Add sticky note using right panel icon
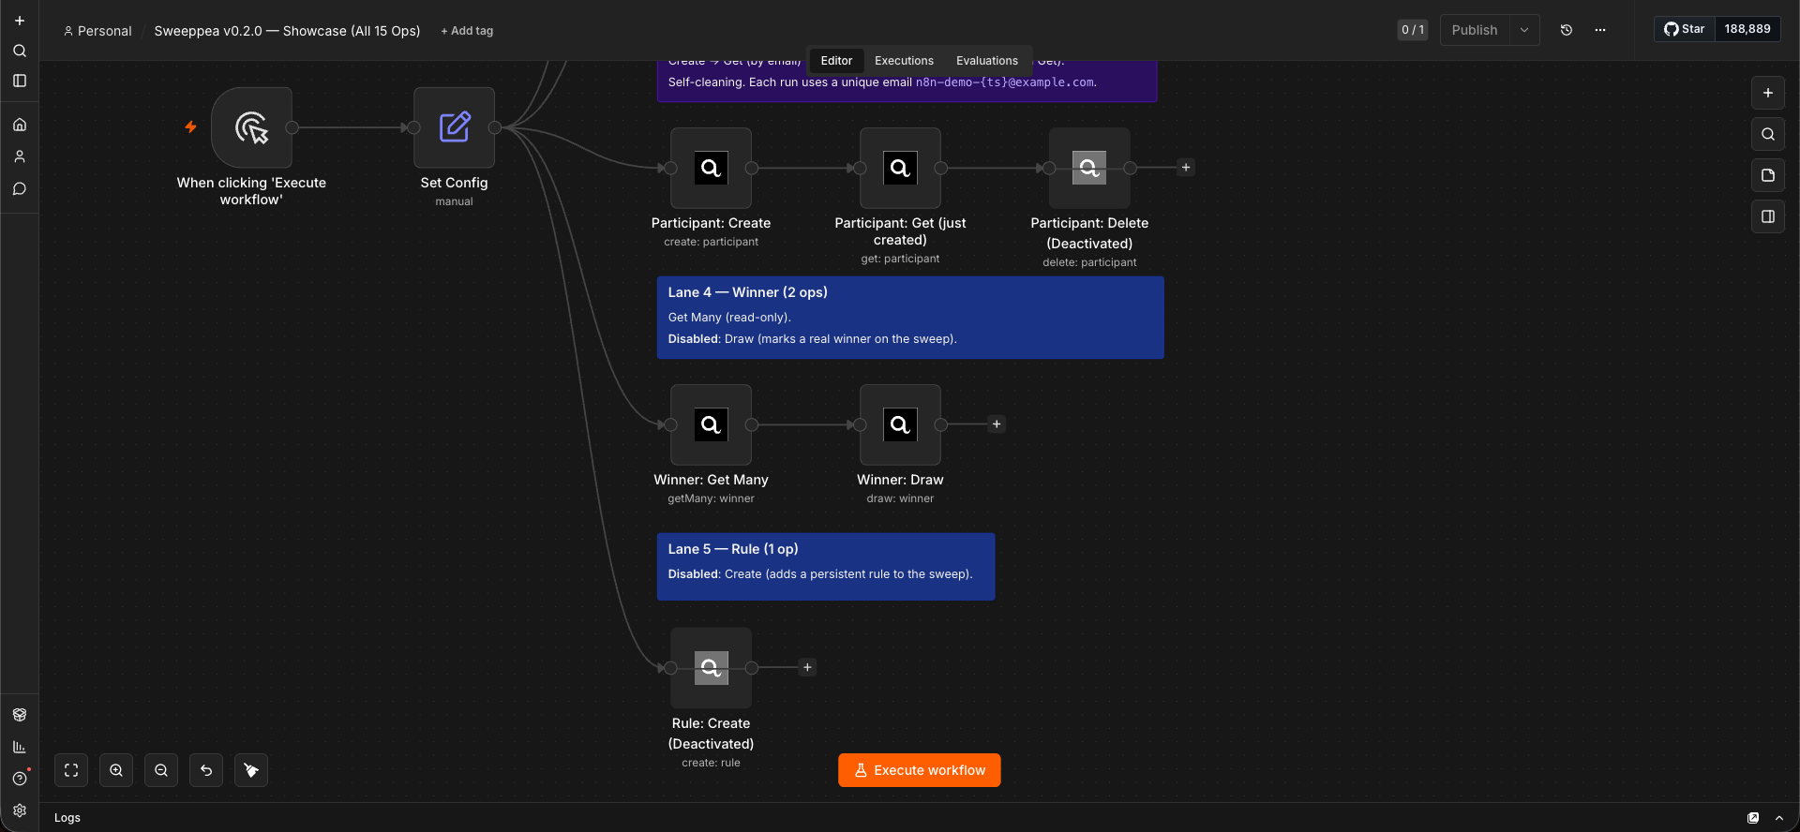Viewport: 1800px width, 832px height. pyautogui.click(x=1768, y=175)
